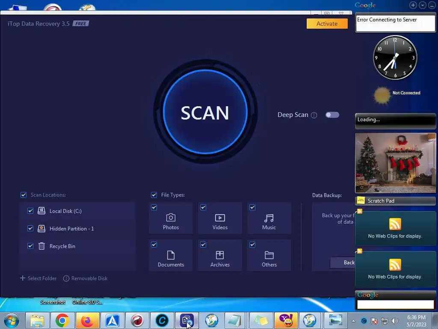Launch Firefox from the taskbar
The height and width of the screenshot is (329, 438).
87,320
